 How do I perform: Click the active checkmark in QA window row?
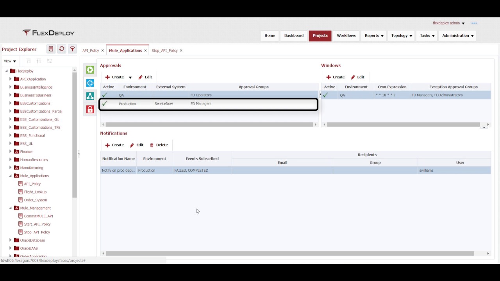(x=326, y=95)
